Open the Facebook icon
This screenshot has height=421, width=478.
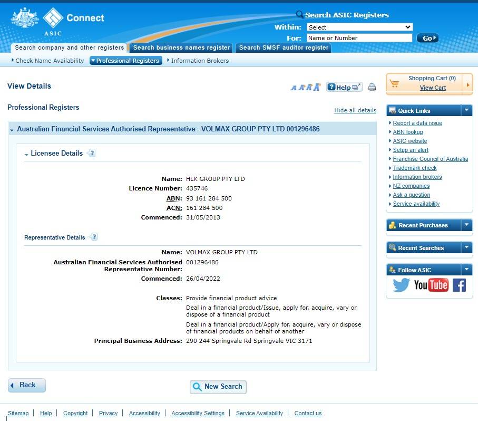point(459,285)
